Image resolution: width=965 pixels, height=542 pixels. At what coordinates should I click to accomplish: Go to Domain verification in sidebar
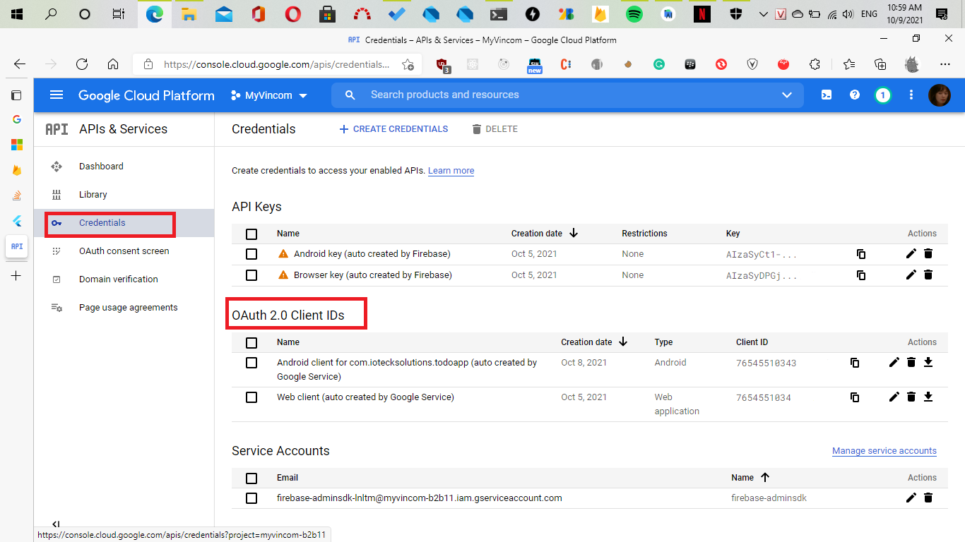tap(124, 279)
